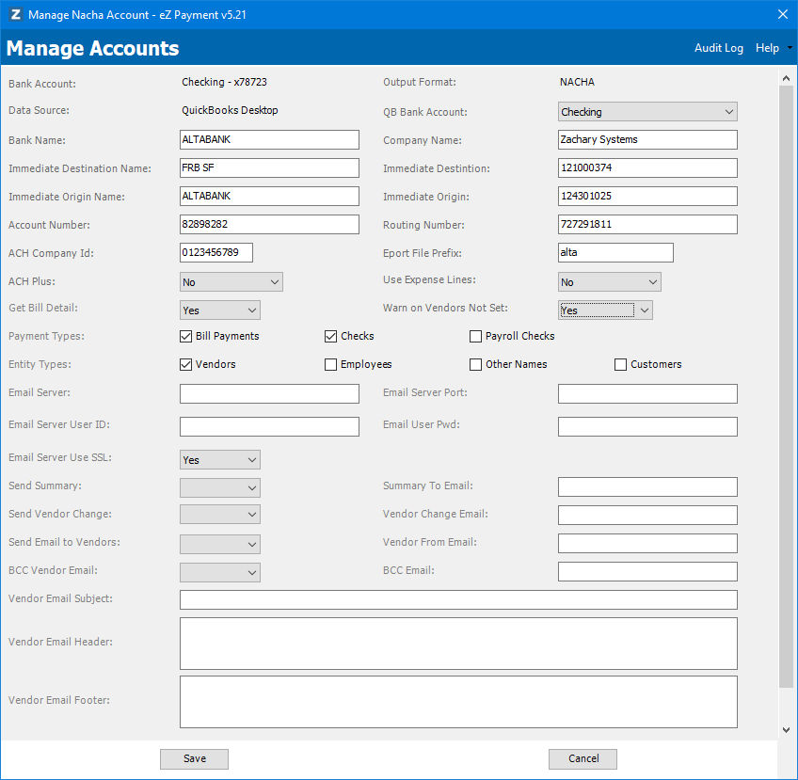Click the Email Server User ID field

(x=269, y=427)
